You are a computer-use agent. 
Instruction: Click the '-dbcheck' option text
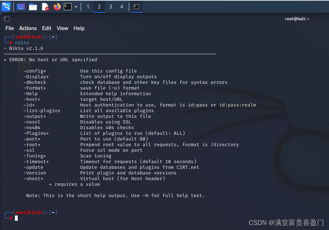[x=35, y=82]
